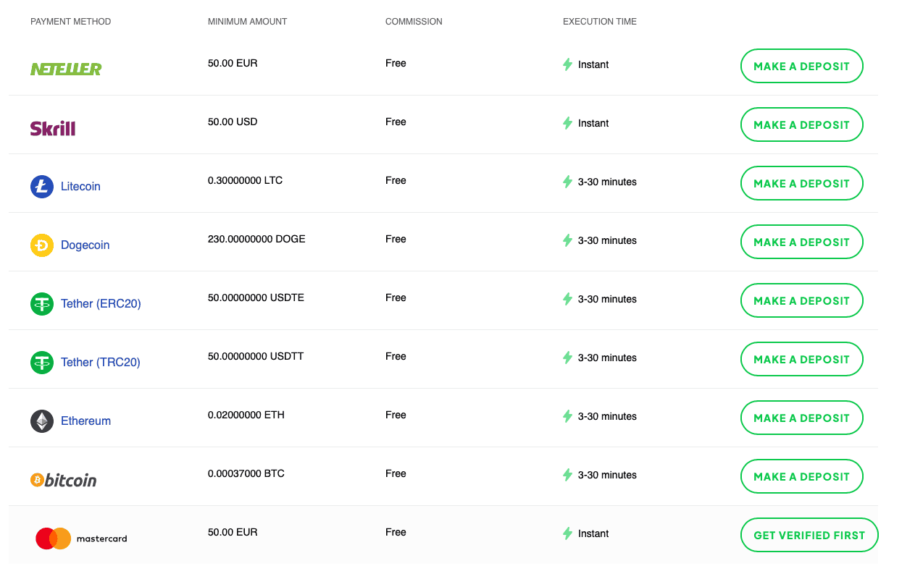Click lightning bolt icon in Tether (ERC20) row
The image size is (923, 566).
click(568, 299)
